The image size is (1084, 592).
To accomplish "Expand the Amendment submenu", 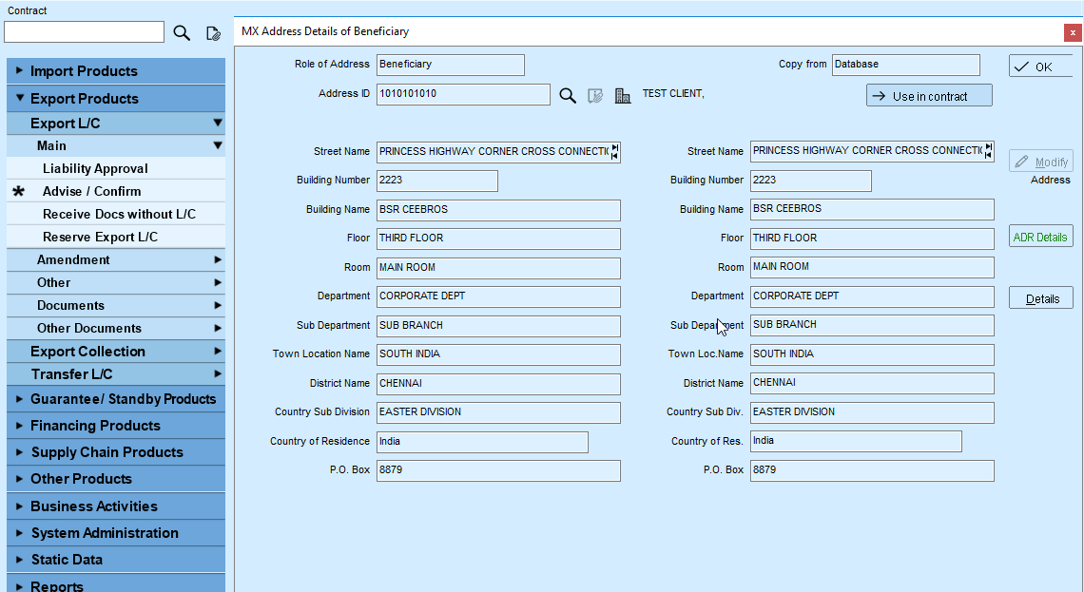I will click(116, 259).
